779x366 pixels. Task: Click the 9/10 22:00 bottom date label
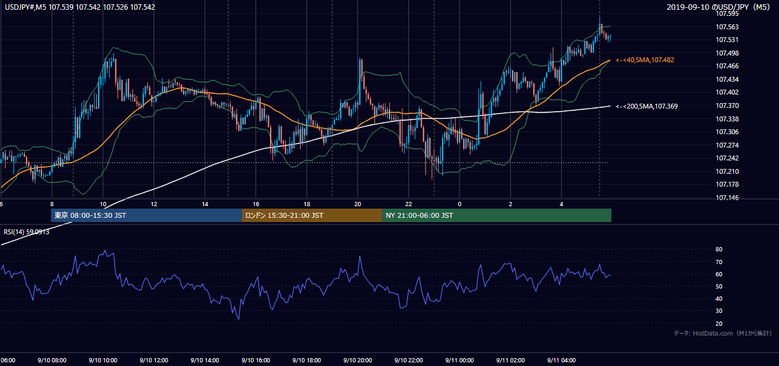[408, 361]
